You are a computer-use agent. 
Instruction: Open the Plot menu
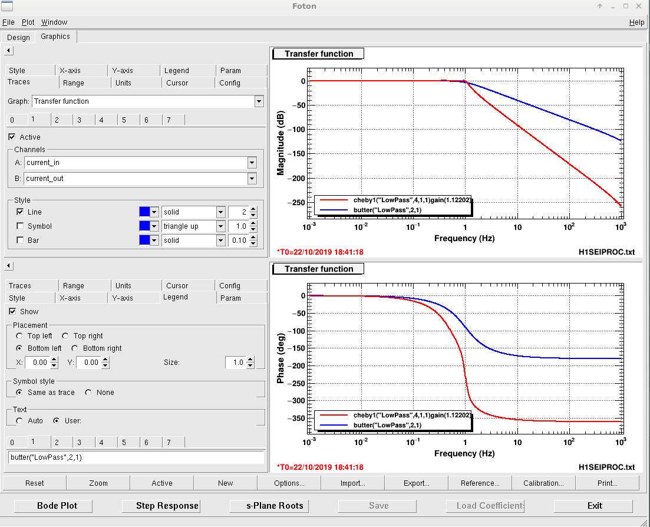point(28,22)
